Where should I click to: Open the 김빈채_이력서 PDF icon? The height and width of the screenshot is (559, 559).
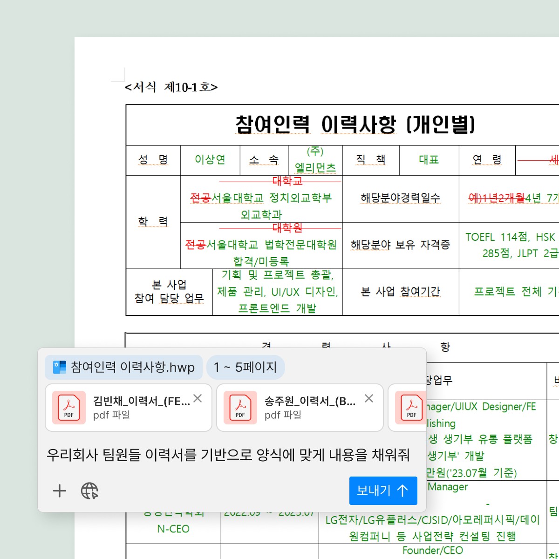[69, 408]
